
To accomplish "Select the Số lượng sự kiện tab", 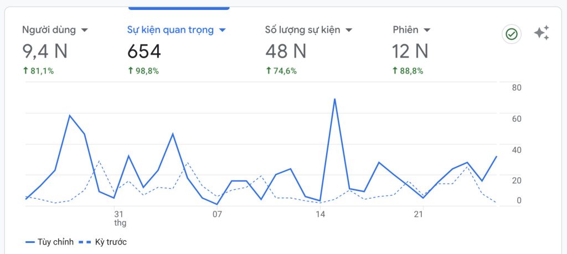I will [x=302, y=30].
